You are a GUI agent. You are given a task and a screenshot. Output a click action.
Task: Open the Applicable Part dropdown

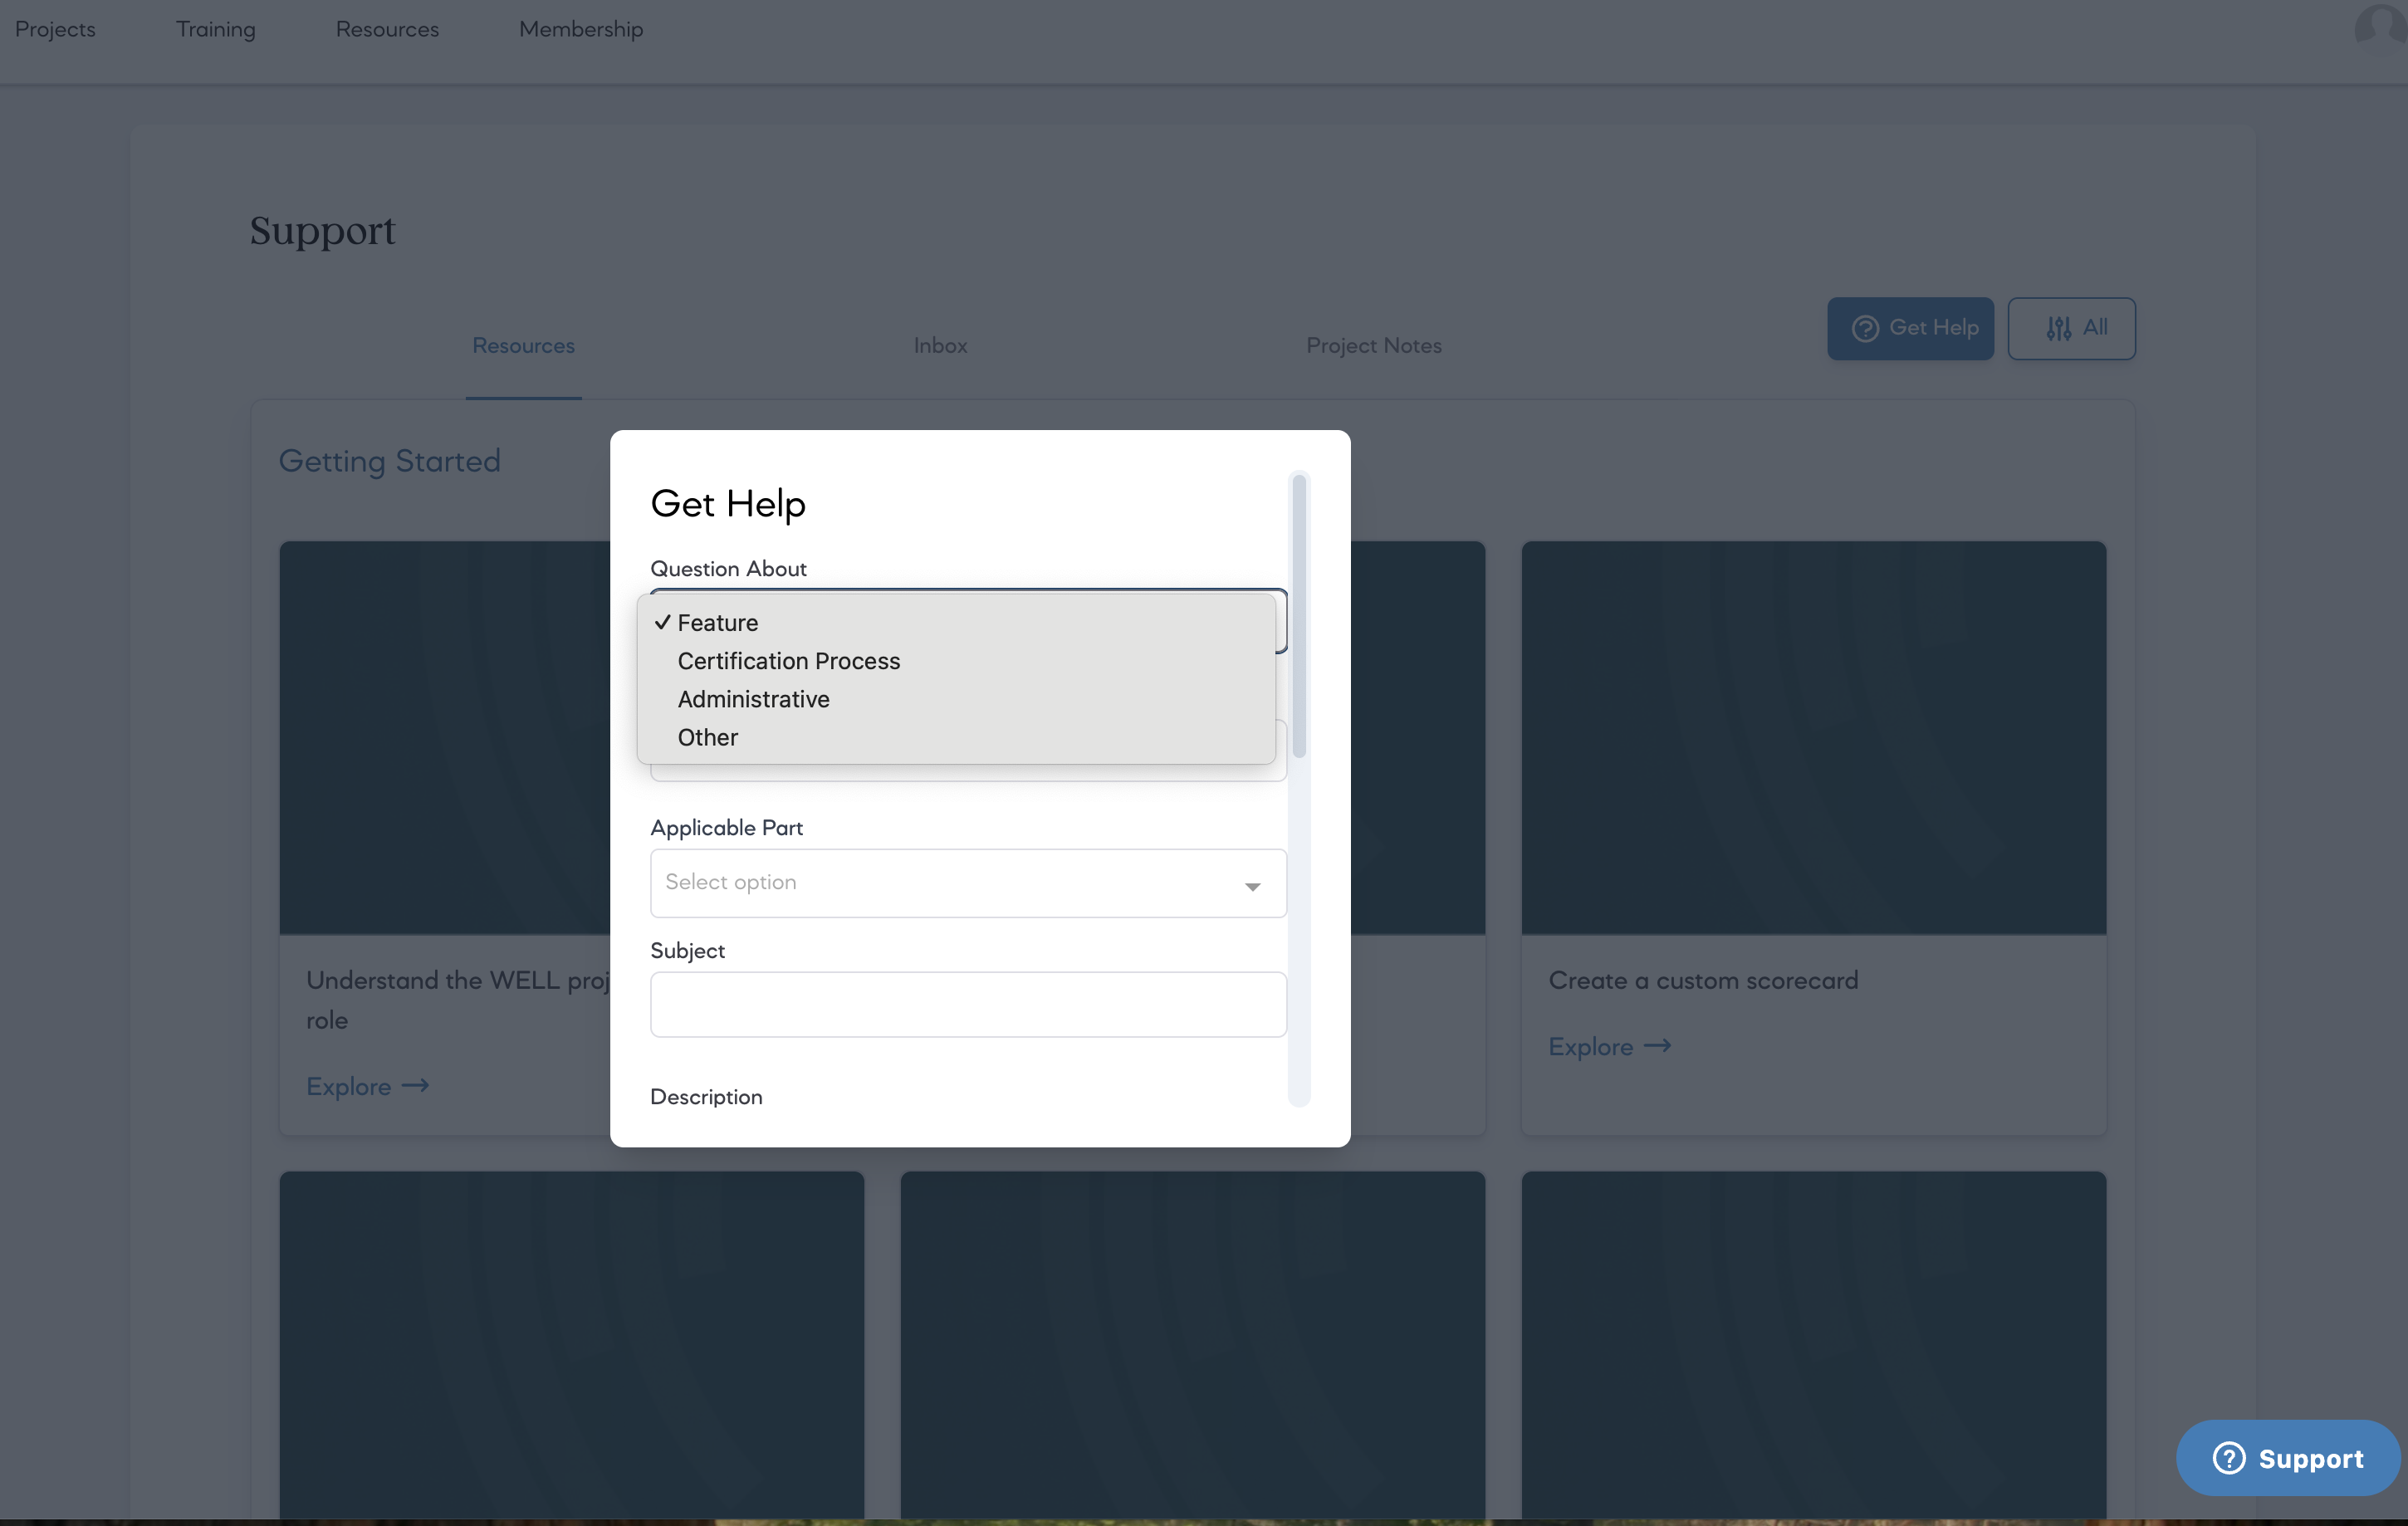tap(968, 882)
